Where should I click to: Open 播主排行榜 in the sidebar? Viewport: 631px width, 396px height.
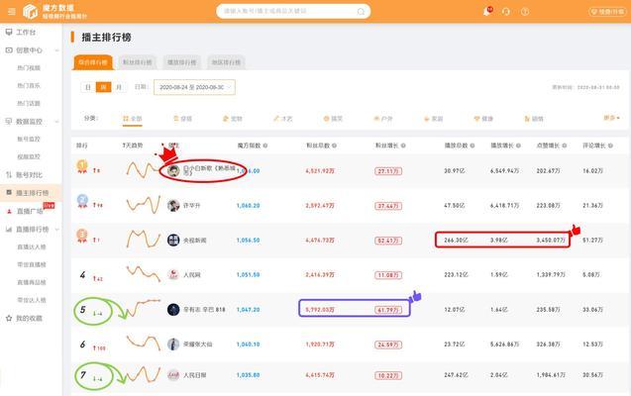click(x=31, y=193)
